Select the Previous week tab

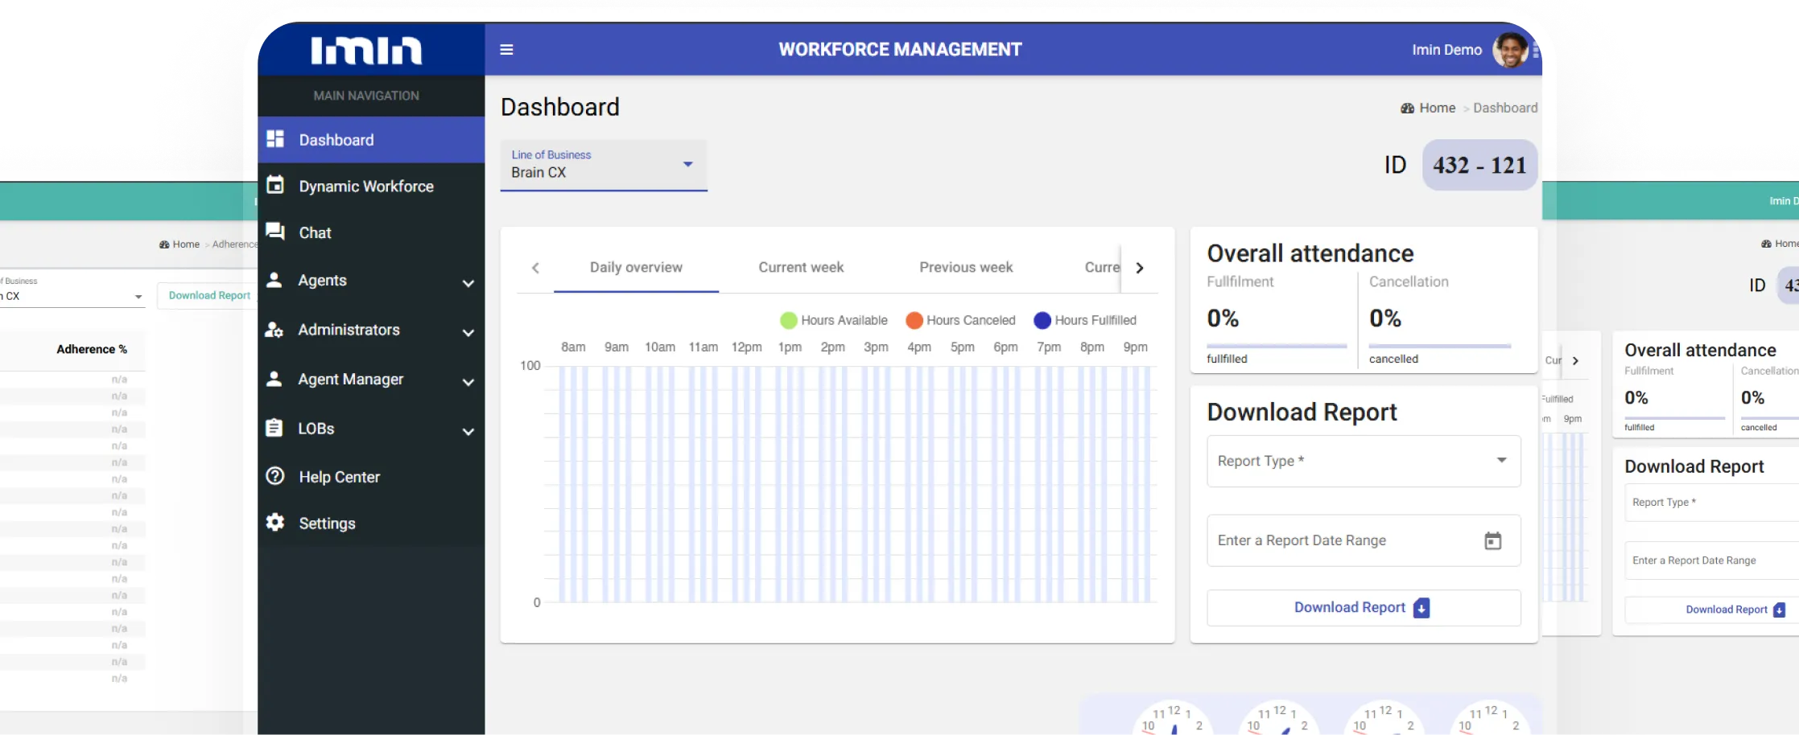click(x=966, y=268)
